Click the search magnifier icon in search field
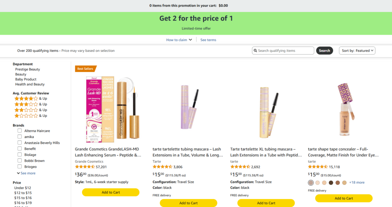The width and height of the screenshot is (392, 207). click(255, 51)
